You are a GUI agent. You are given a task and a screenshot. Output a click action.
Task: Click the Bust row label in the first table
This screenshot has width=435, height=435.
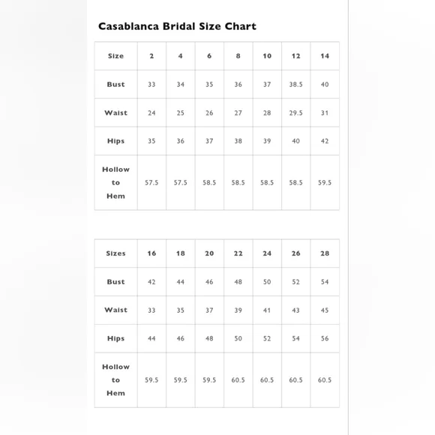(x=116, y=84)
